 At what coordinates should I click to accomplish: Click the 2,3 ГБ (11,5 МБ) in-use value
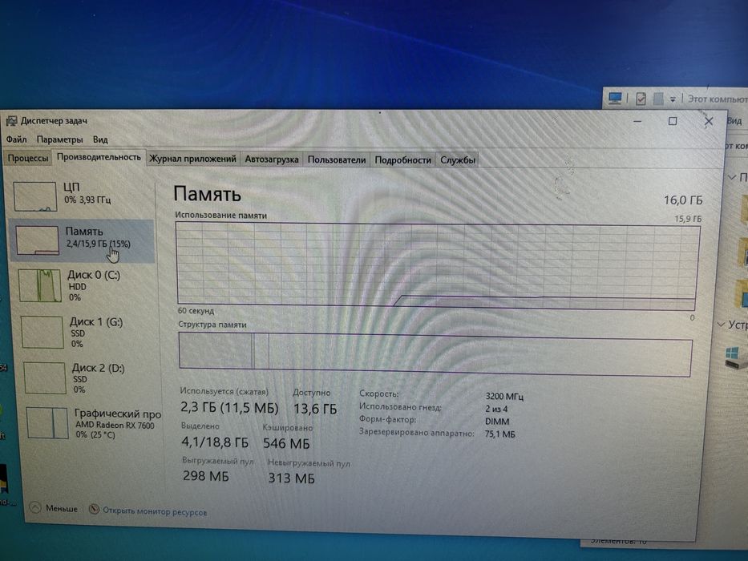pos(229,408)
